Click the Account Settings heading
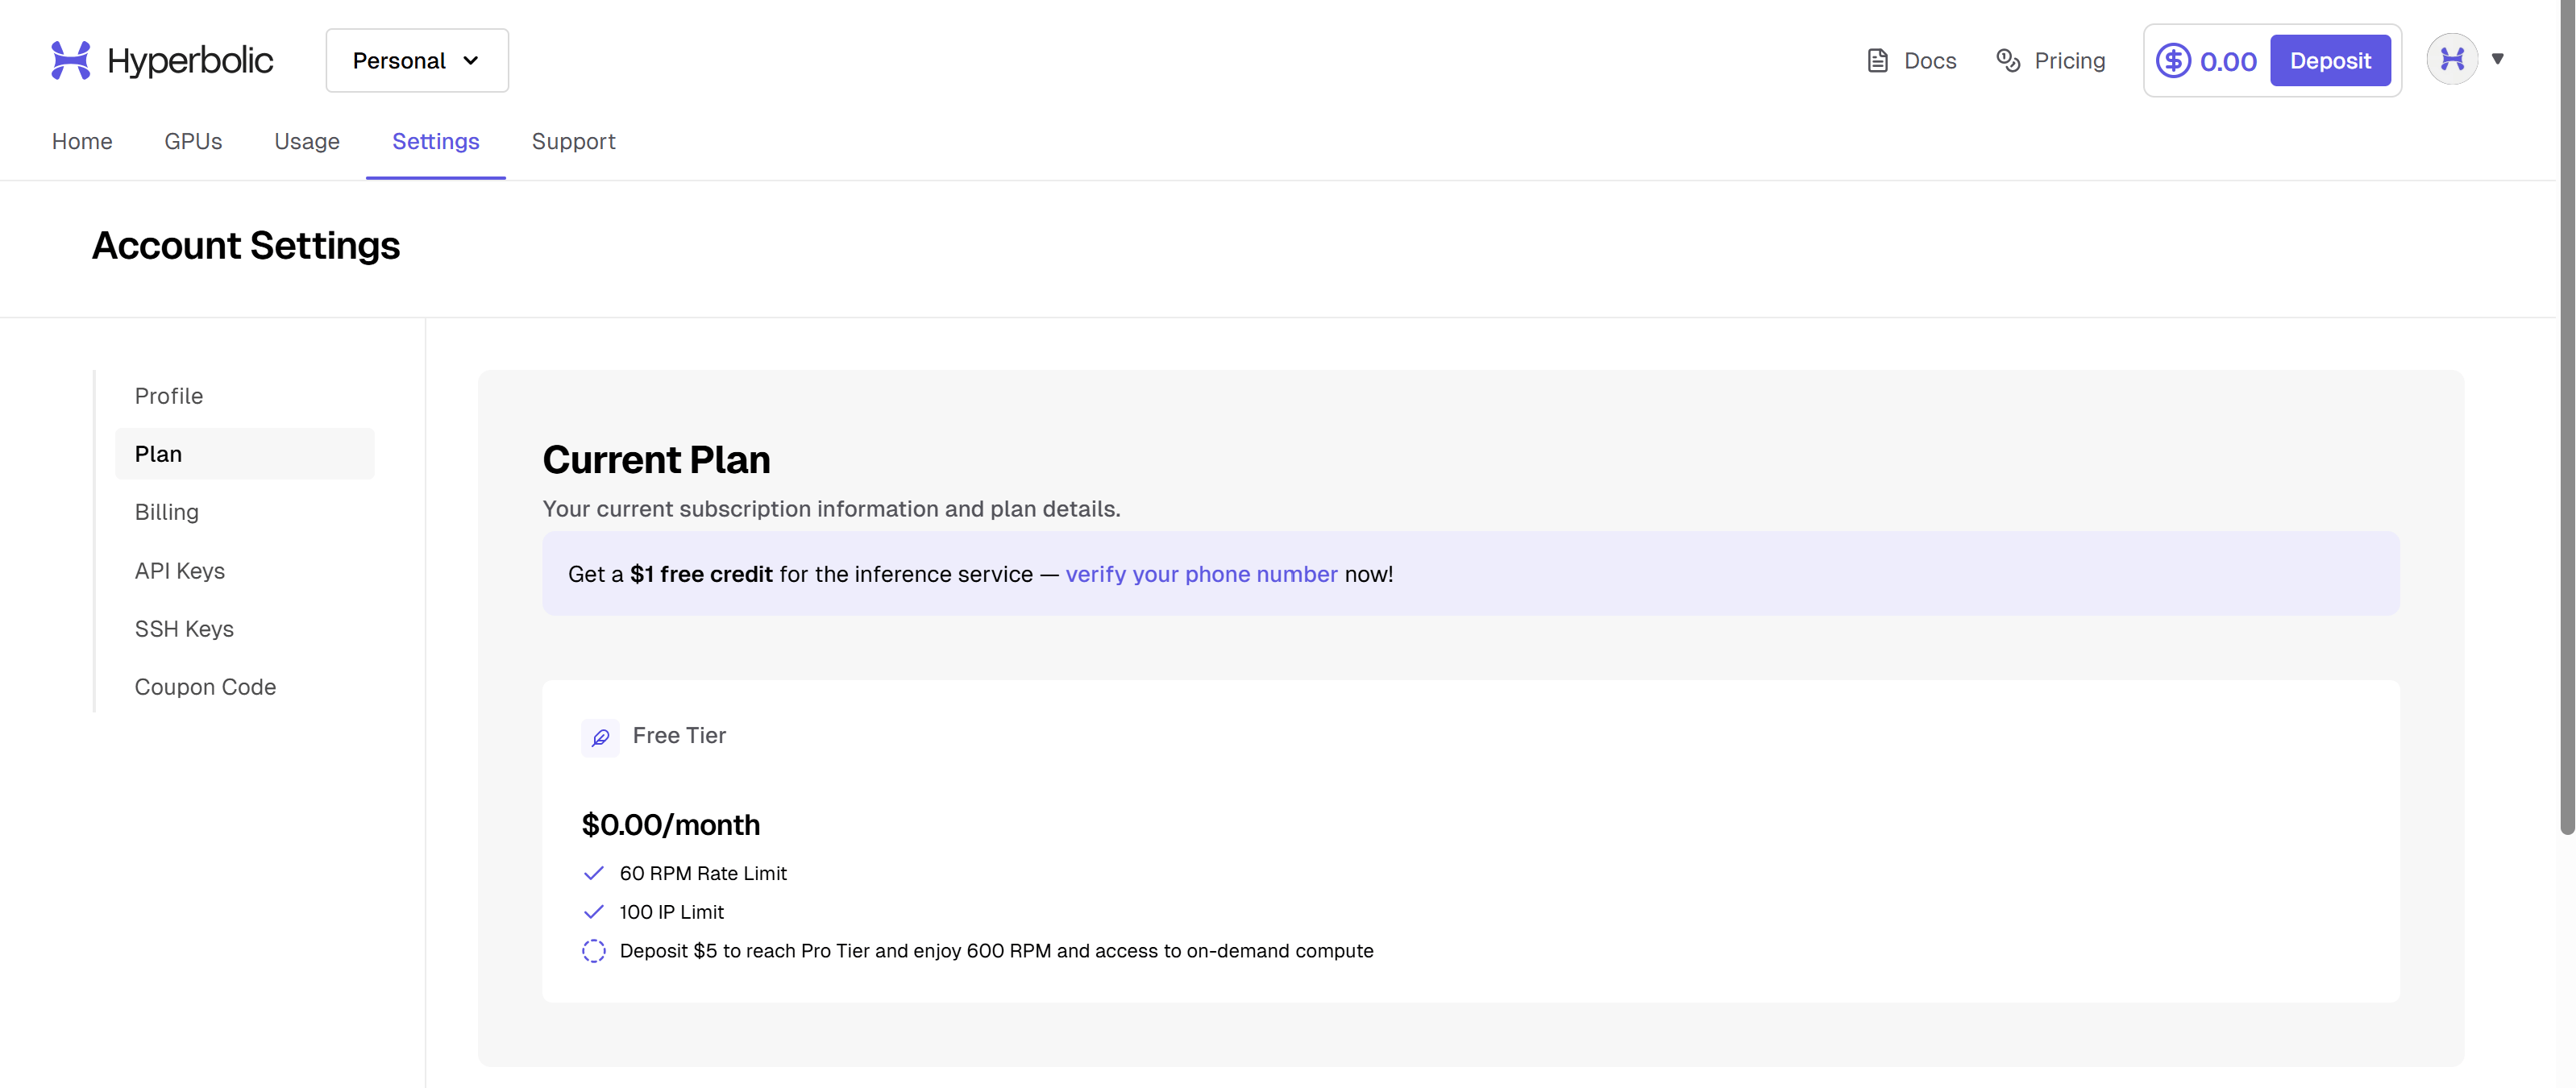Viewport: 2576px width, 1088px height. [x=246, y=246]
